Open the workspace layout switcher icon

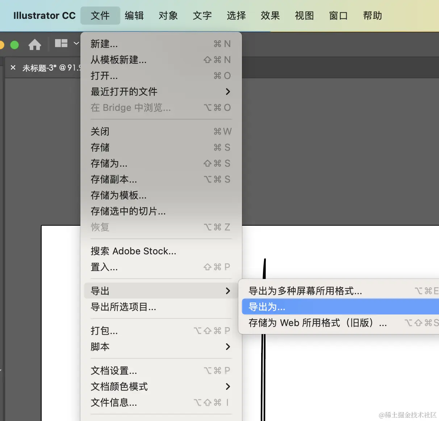click(x=61, y=43)
